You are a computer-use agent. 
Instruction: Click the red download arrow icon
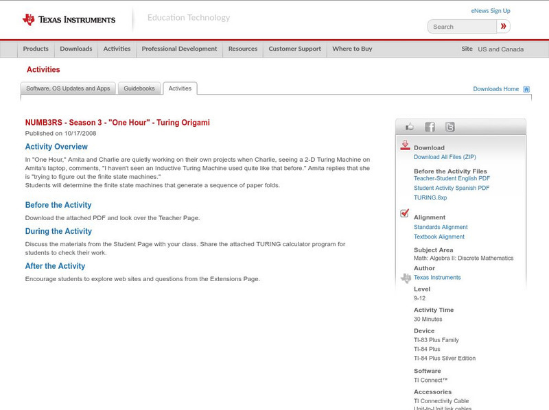405,145
